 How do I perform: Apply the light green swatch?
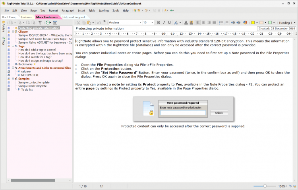(270, 23)
